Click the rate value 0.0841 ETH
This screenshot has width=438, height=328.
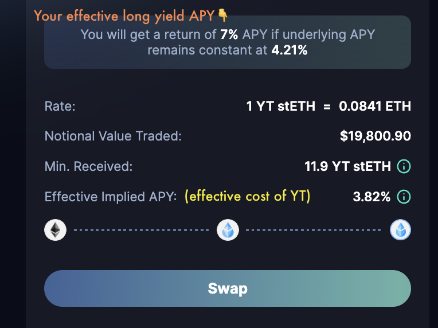[x=375, y=106]
